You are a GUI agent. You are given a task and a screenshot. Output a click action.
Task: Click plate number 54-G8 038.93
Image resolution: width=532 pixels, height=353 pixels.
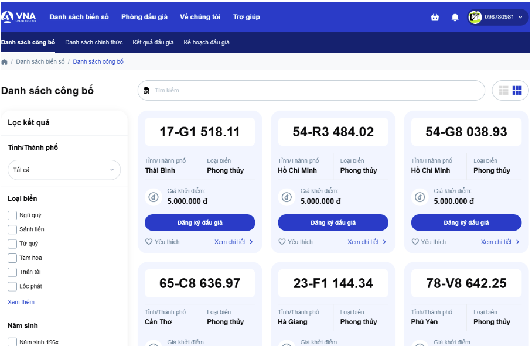(x=466, y=132)
